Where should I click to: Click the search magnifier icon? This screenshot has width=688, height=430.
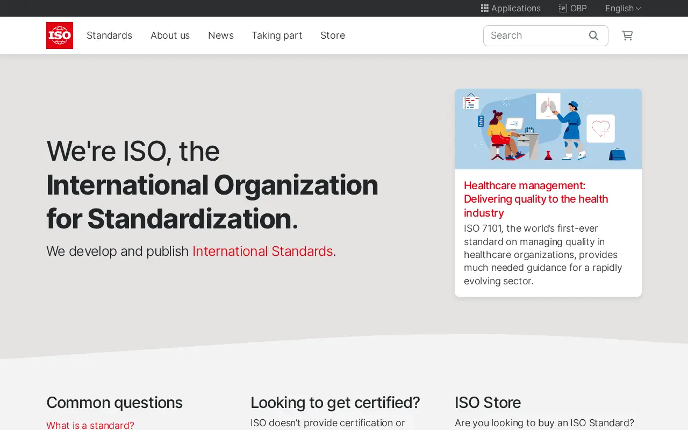(x=593, y=35)
